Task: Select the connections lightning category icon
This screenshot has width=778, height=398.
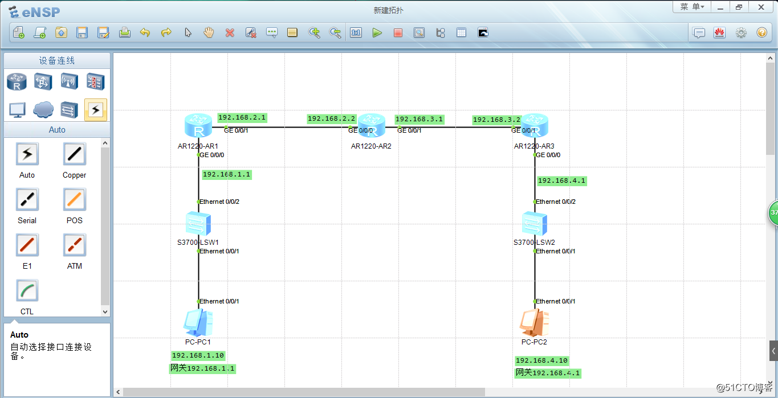Action: click(95, 109)
